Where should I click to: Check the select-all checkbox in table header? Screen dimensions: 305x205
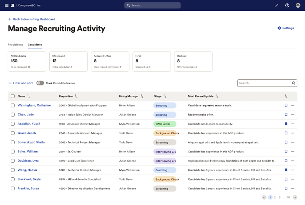pos(13,96)
